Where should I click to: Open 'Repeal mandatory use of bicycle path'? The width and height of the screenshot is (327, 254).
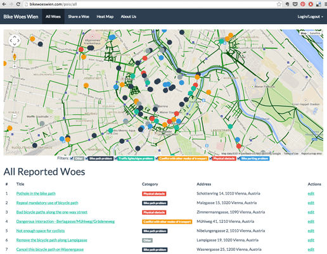pyautogui.click(x=47, y=203)
